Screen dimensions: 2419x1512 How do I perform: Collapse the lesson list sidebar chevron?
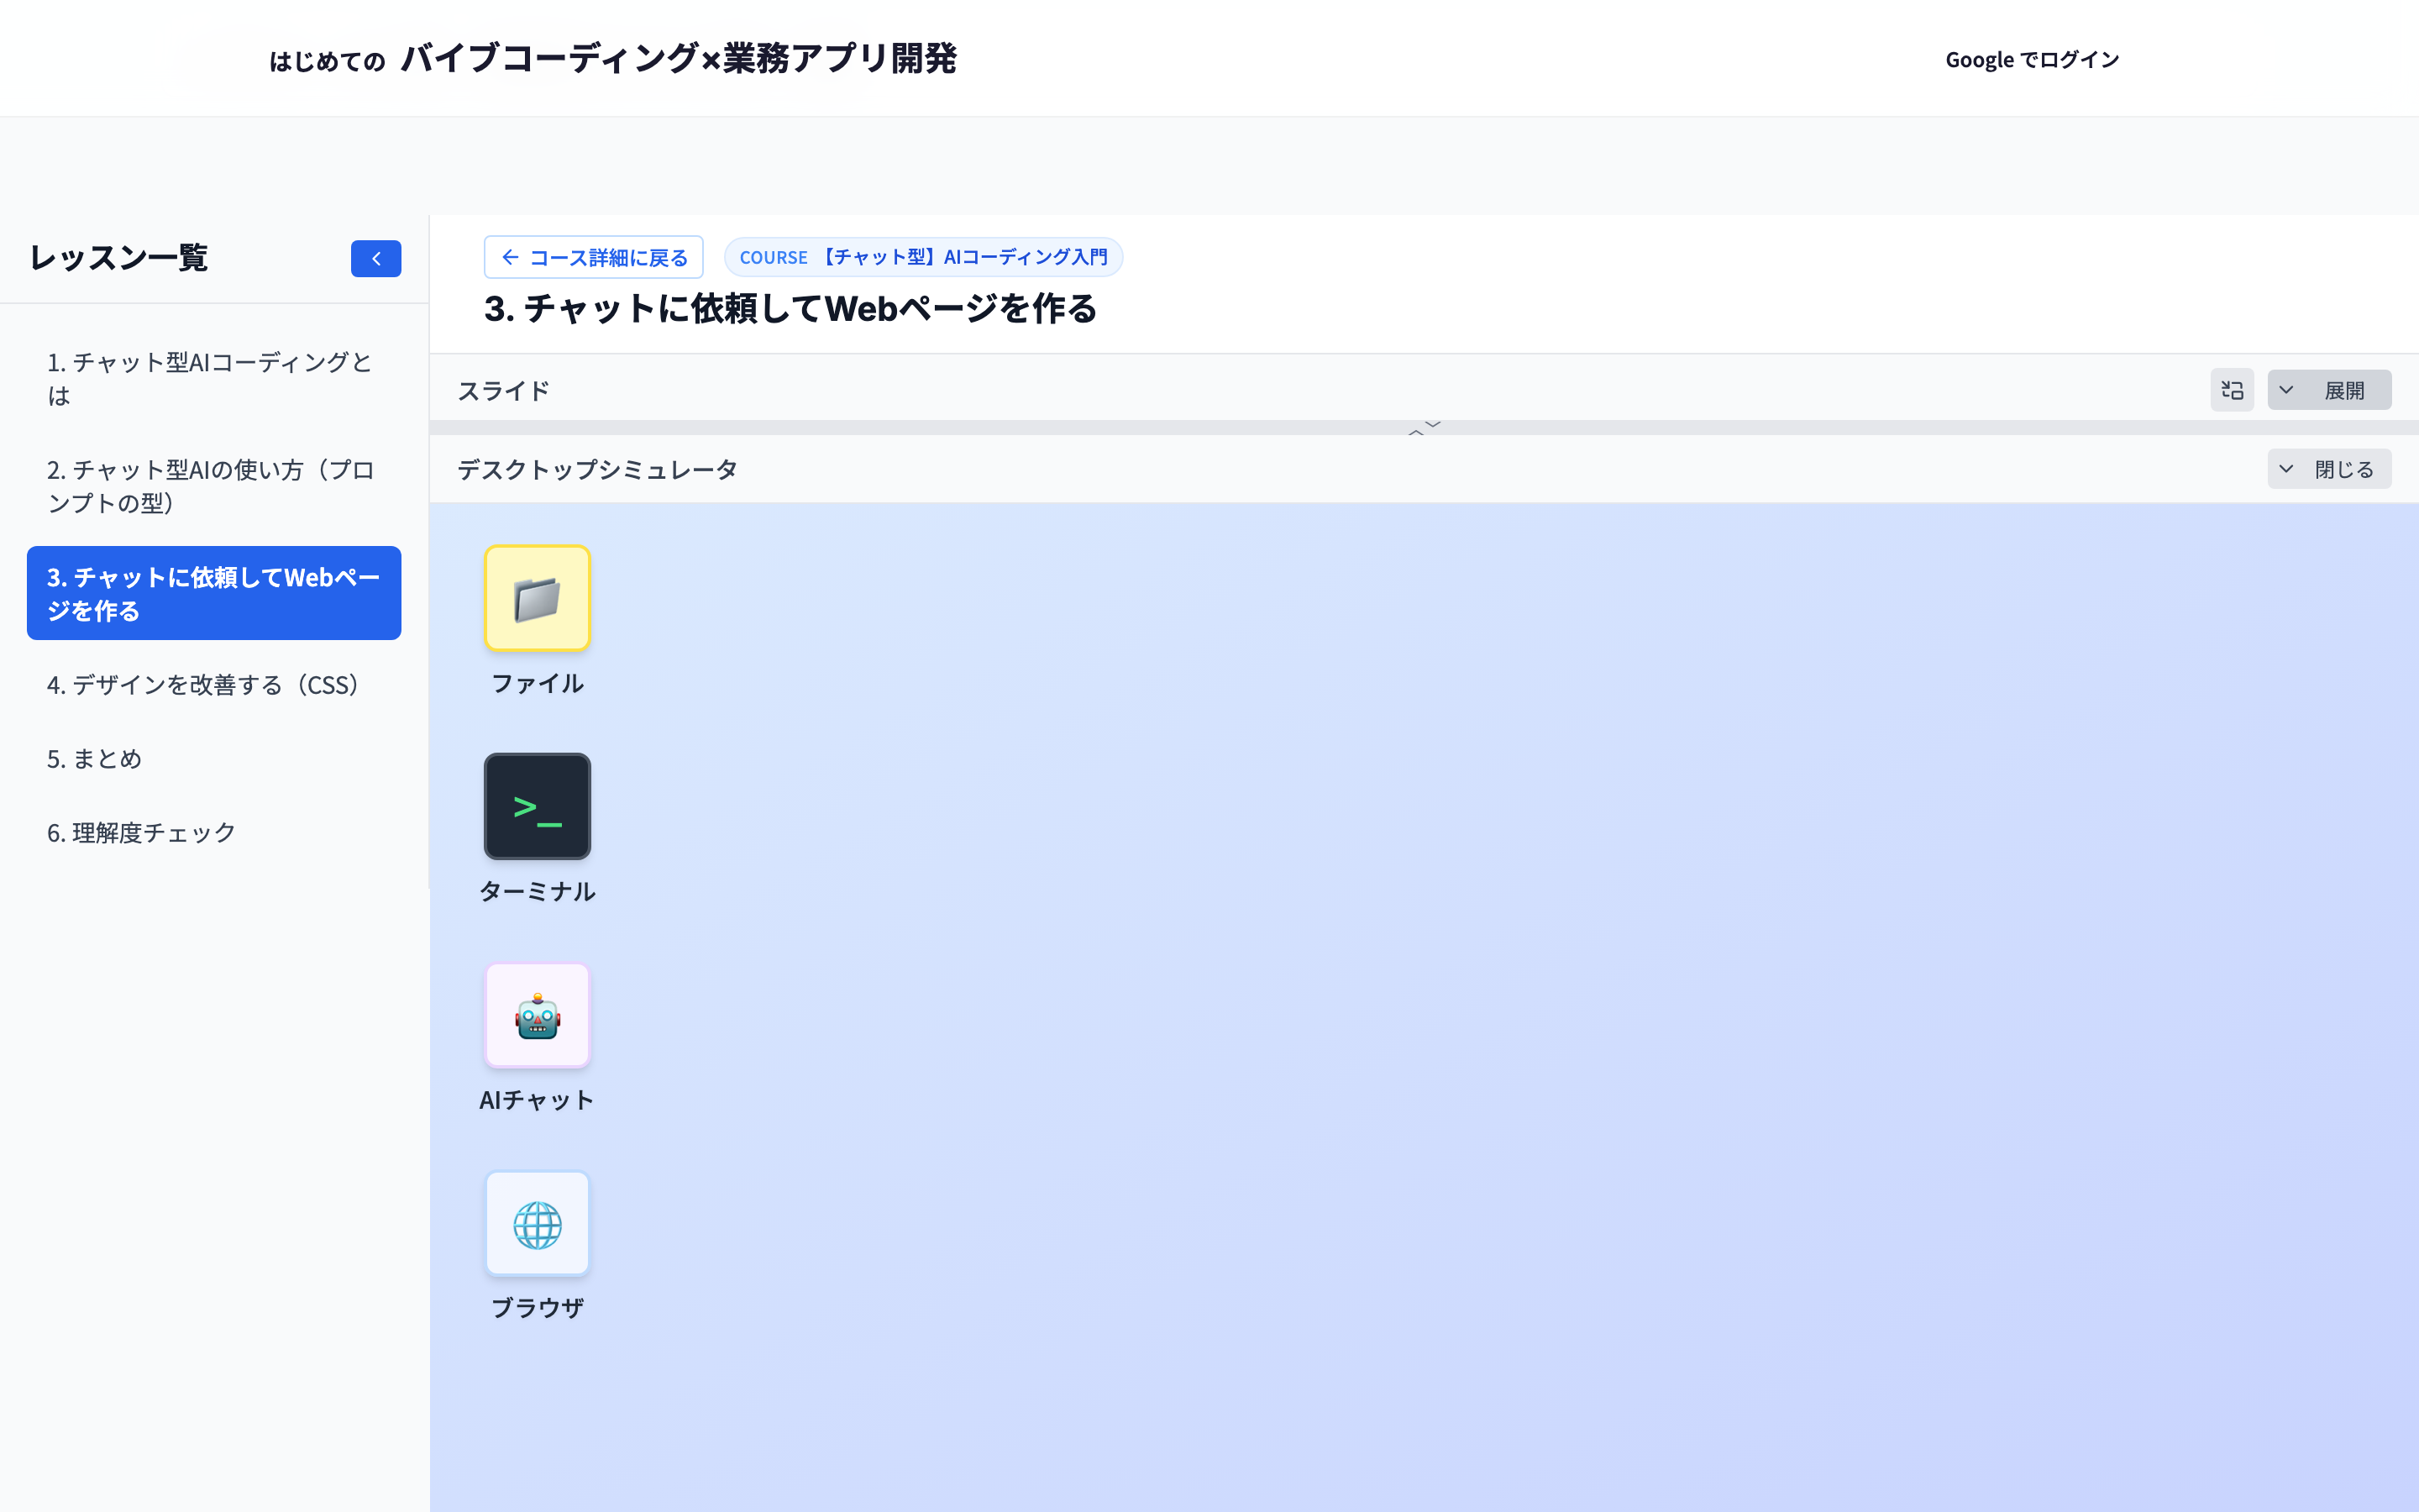tap(375, 259)
